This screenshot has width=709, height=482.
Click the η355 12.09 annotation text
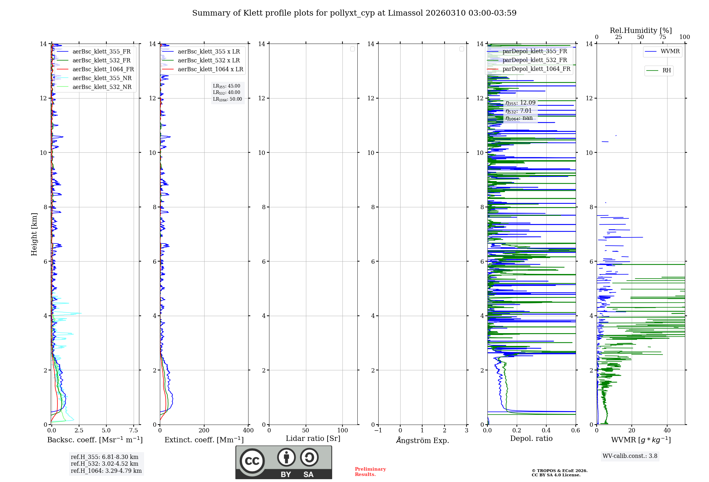tap(520, 103)
